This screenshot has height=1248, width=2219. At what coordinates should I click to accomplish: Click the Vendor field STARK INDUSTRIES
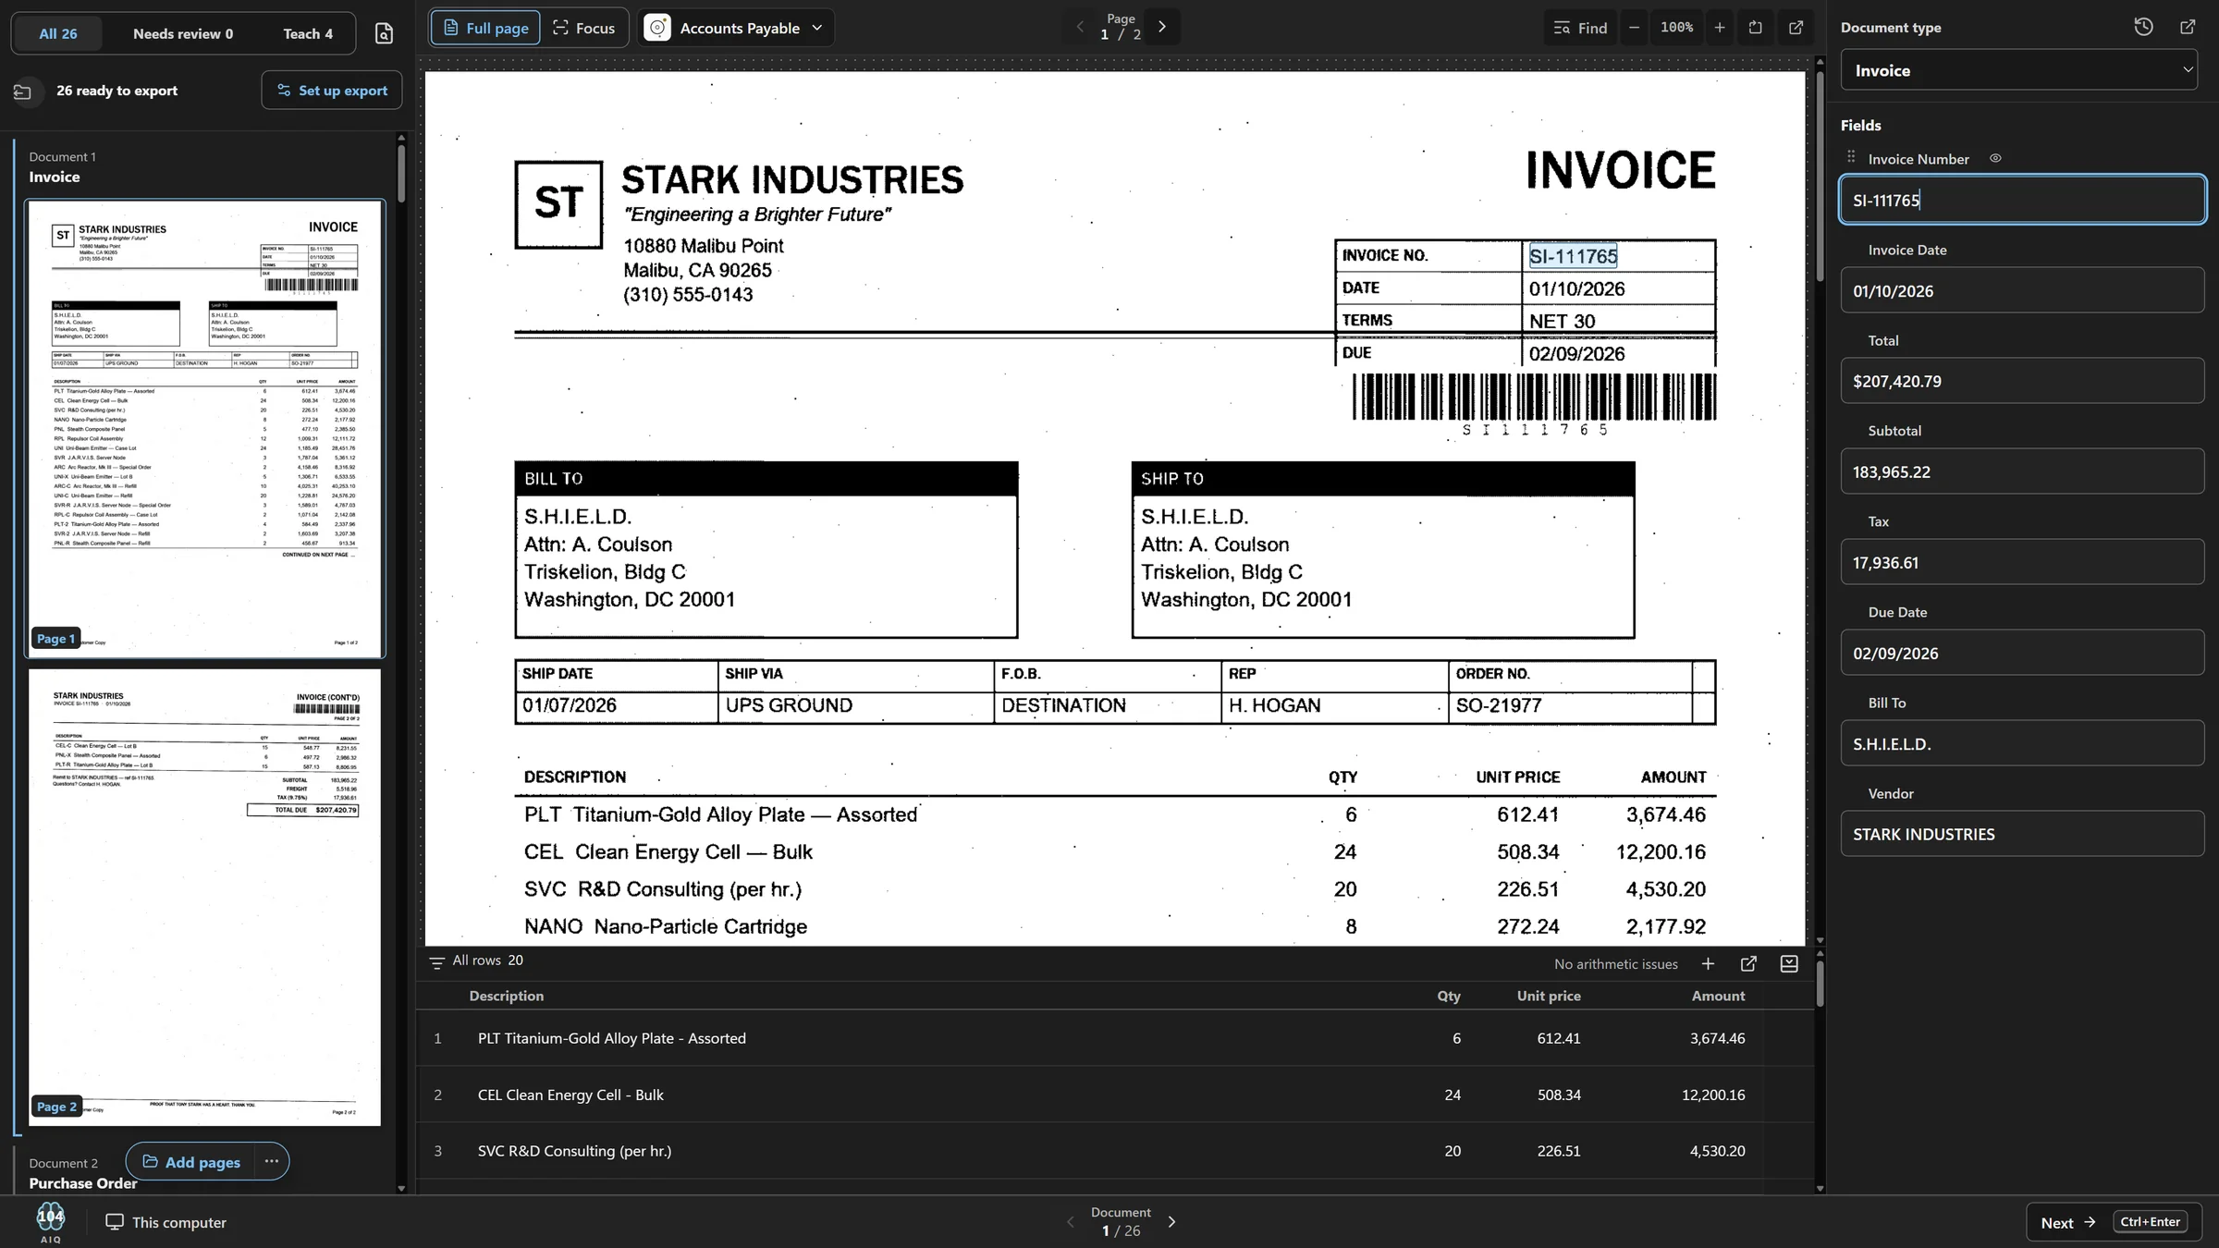[x=2022, y=833]
